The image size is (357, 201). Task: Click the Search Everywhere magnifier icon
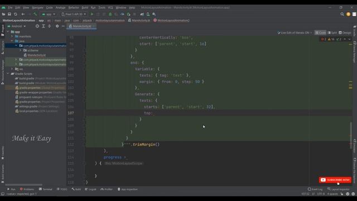(x=342, y=14)
